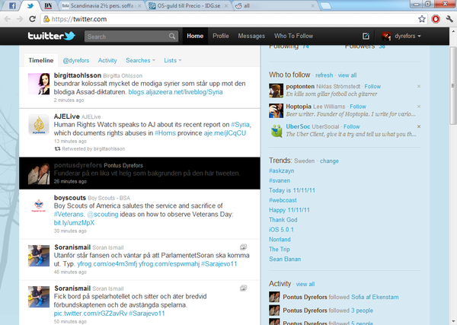The width and height of the screenshot is (457, 325).
Task: Open blogs.aljazeera.net liveblog link
Action: [175, 92]
